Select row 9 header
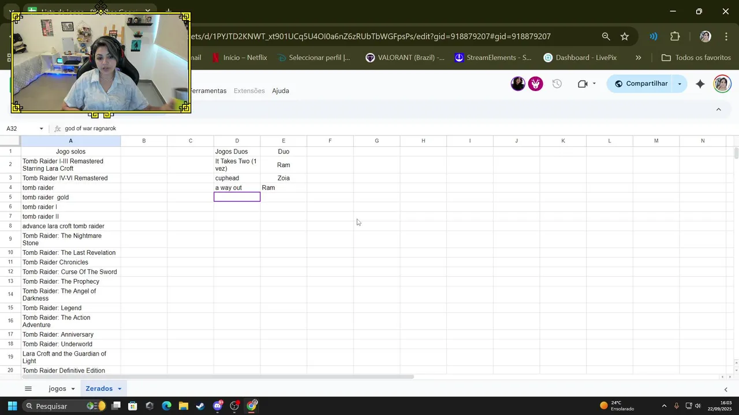The image size is (739, 415). point(10,239)
